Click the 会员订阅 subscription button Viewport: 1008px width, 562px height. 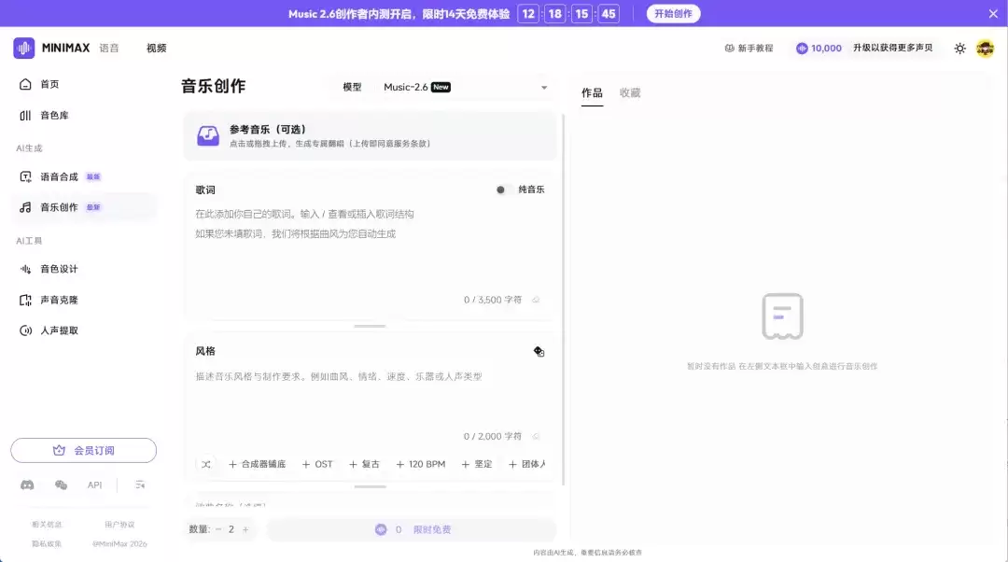pos(84,450)
